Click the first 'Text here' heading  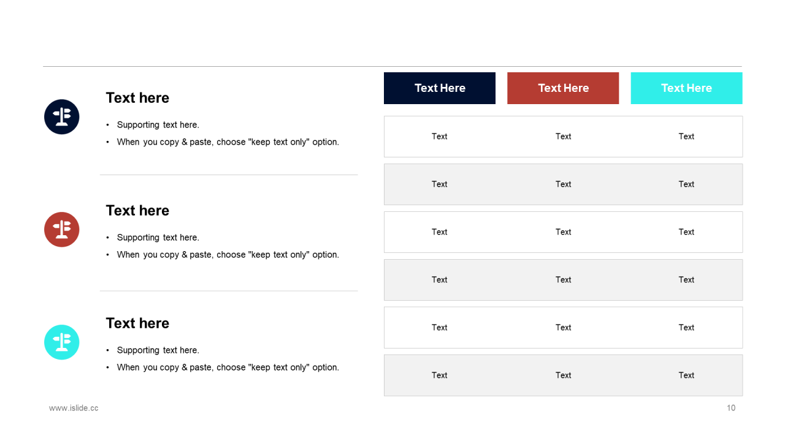pyautogui.click(x=137, y=98)
